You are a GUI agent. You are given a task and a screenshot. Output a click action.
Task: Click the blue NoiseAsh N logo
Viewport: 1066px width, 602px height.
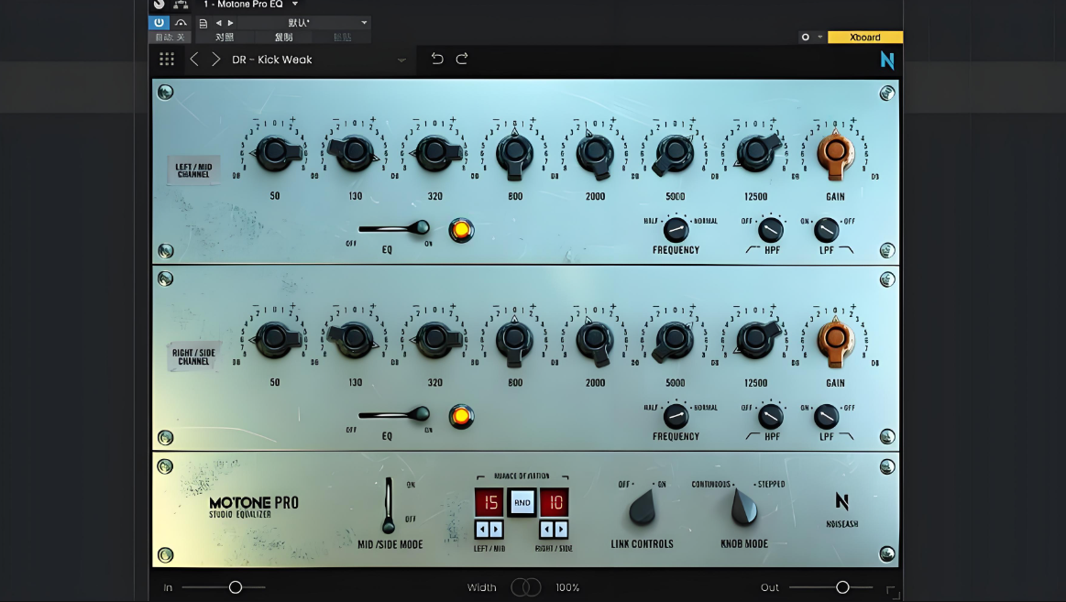(887, 60)
